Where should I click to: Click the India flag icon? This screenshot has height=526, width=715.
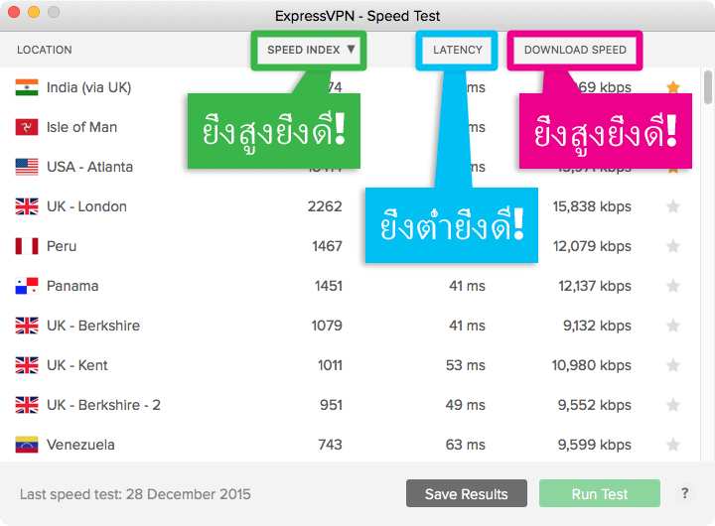27,87
